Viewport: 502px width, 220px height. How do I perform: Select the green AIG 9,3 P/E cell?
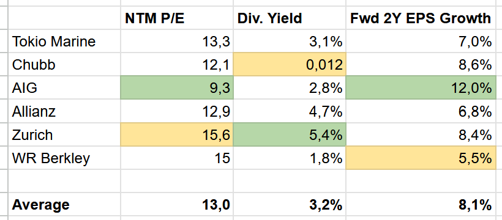(177, 87)
